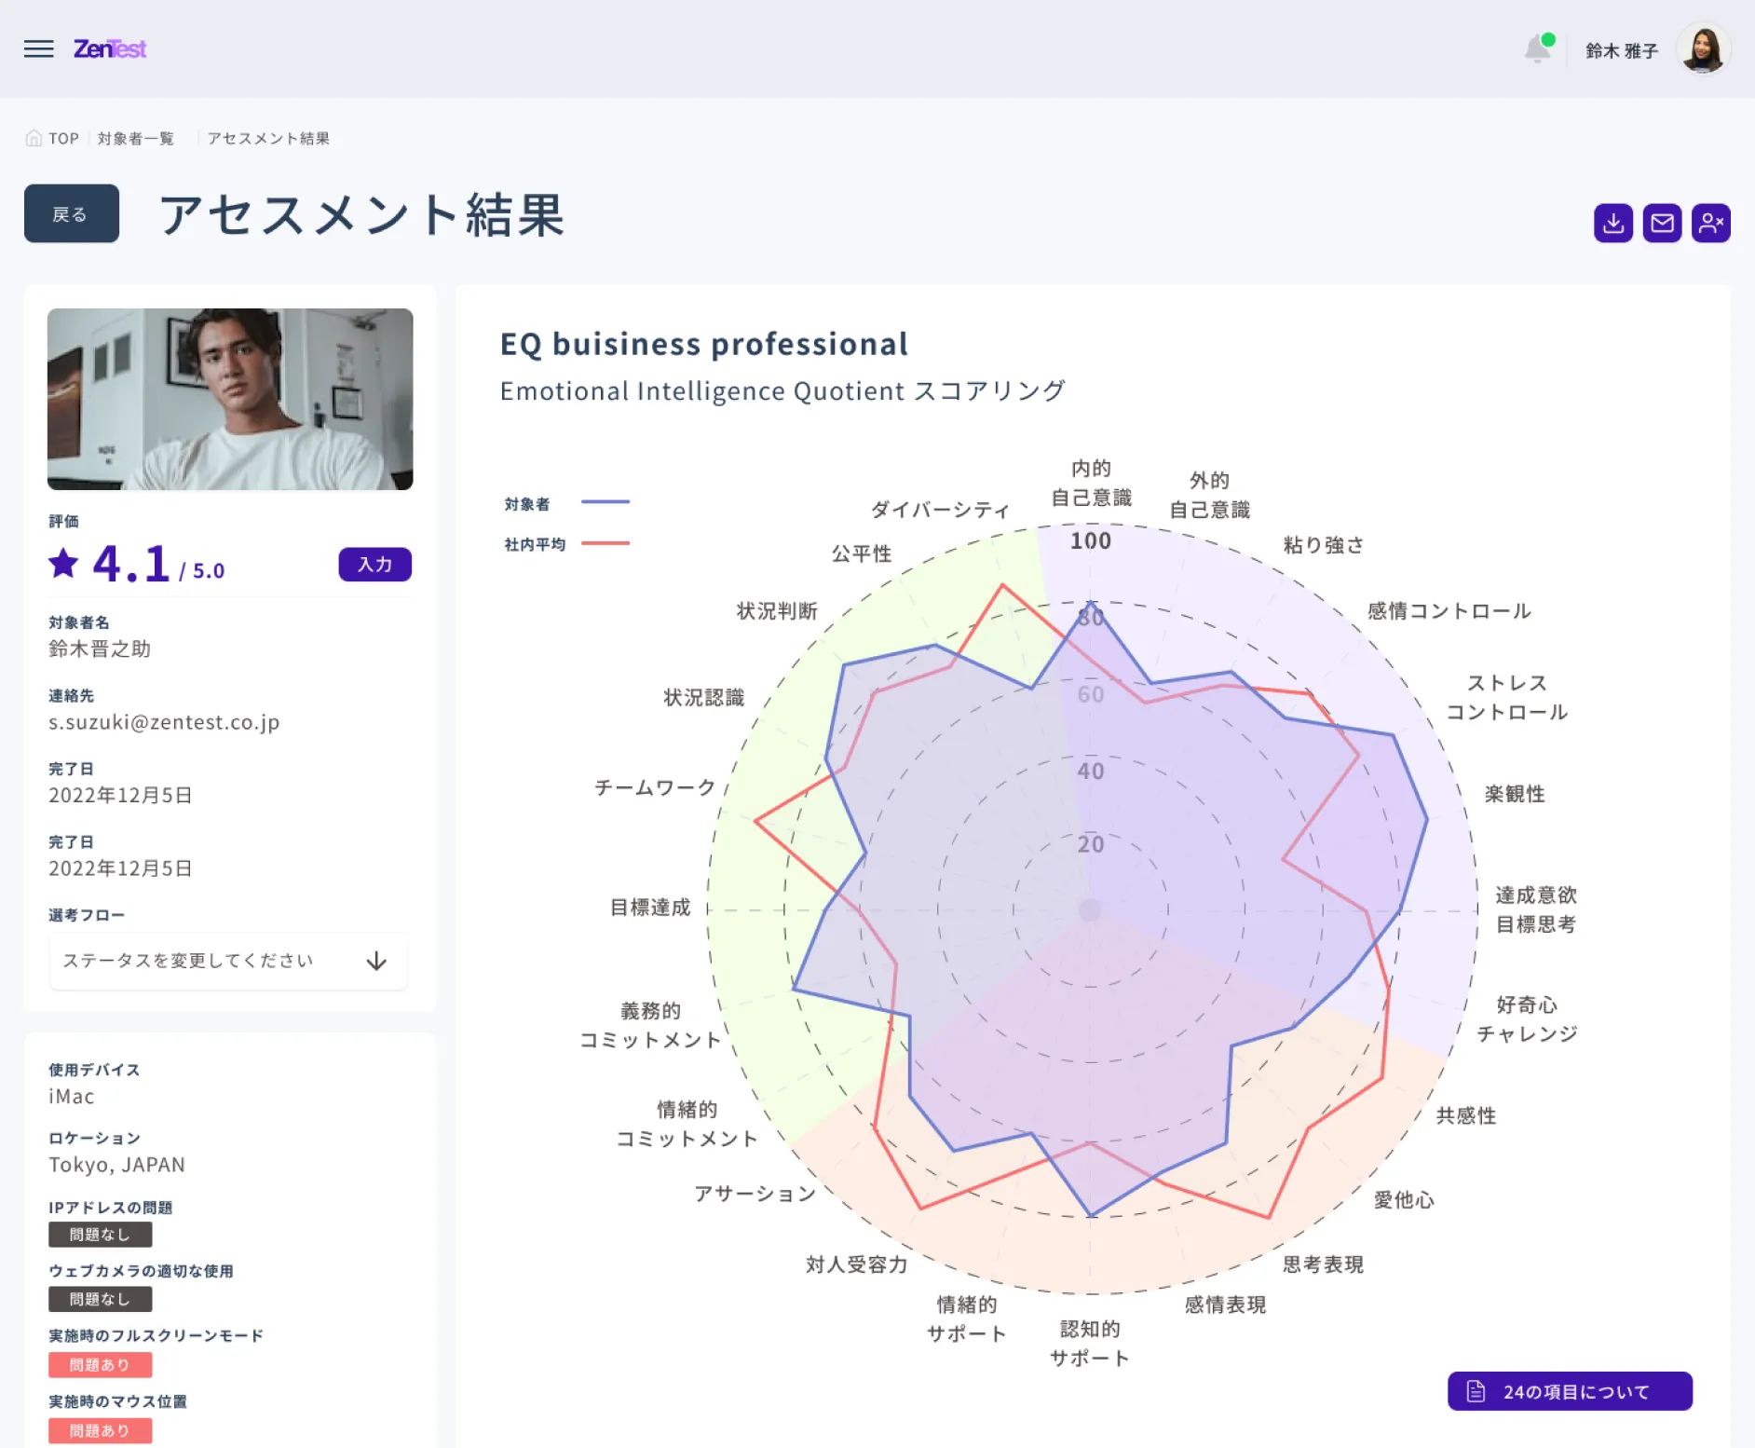Click the 公平性 axis label
1755x1448 pixels.
(862, 554)
